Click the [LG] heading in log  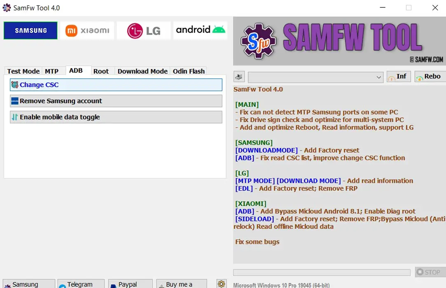click(x=242, y=173)
